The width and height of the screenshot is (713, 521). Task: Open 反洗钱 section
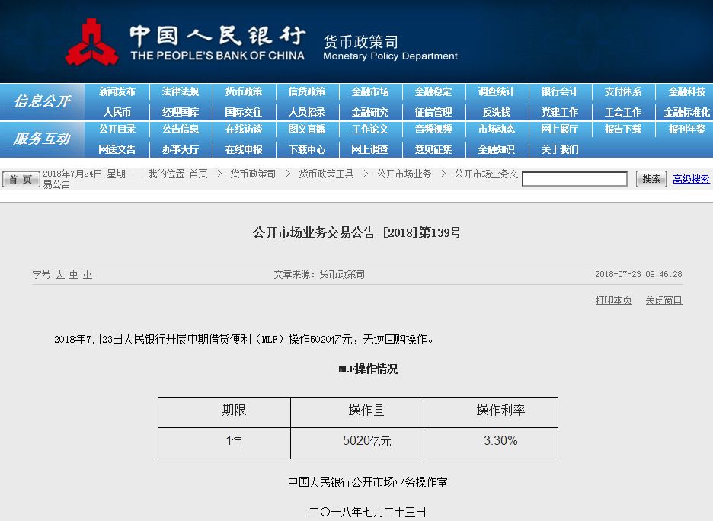click(x=497, y=112)
